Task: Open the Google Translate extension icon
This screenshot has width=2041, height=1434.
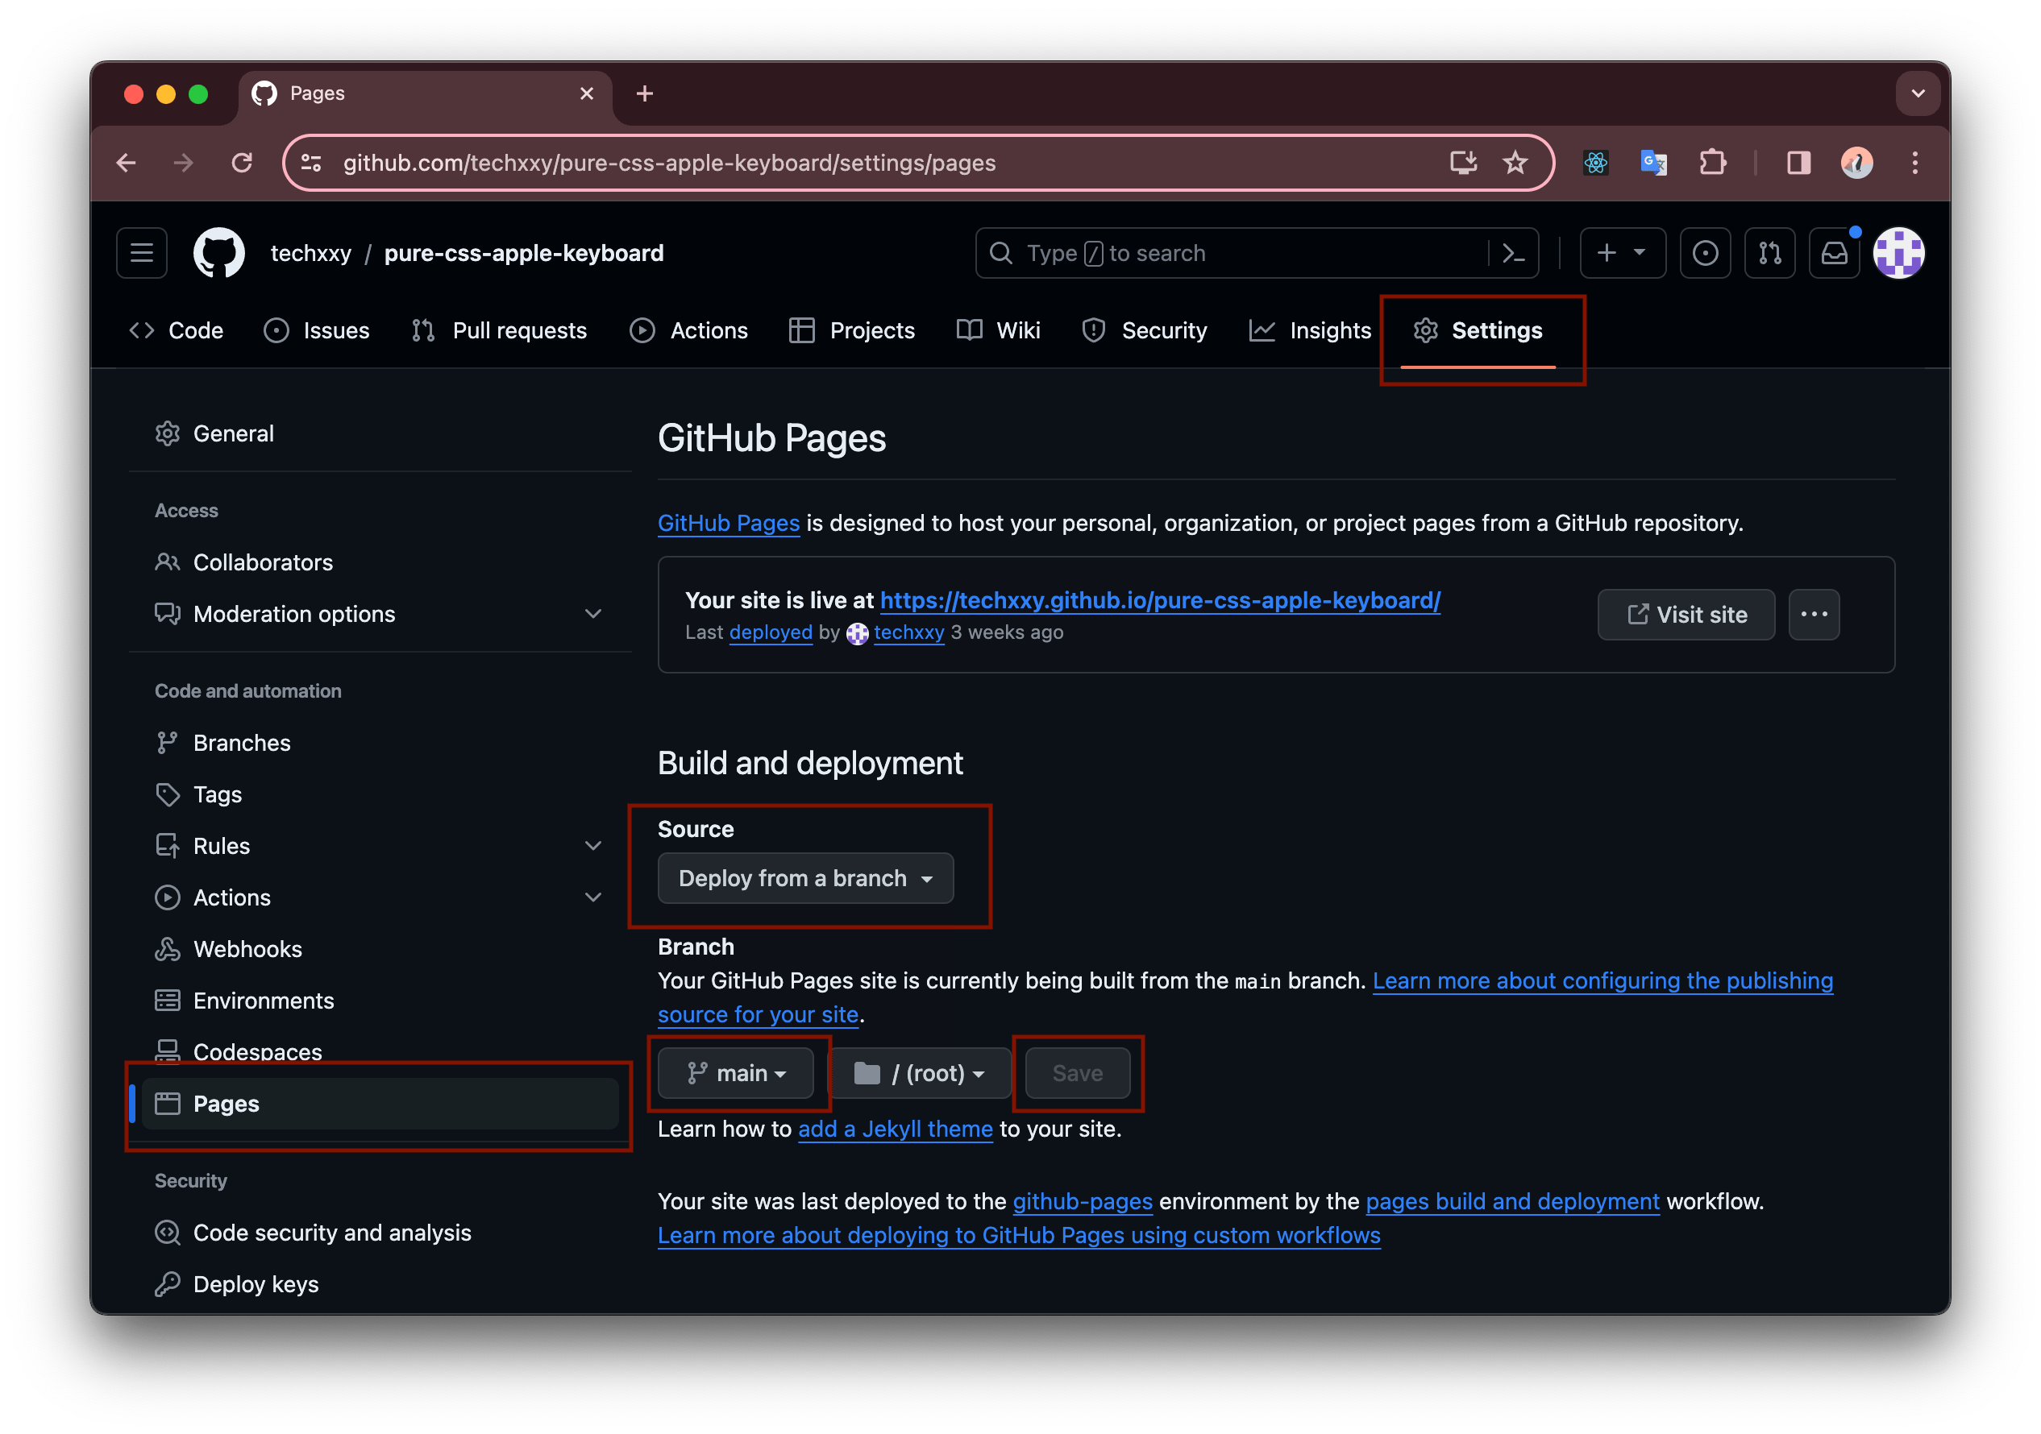Action: coord(1653,163)
